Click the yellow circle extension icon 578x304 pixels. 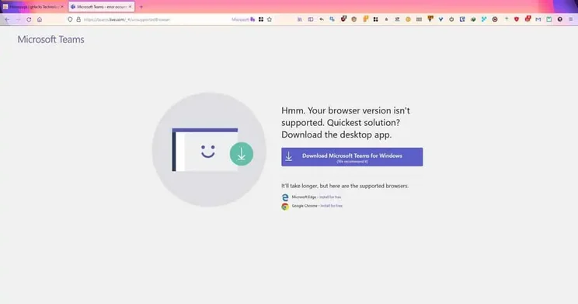pos(408,19)
